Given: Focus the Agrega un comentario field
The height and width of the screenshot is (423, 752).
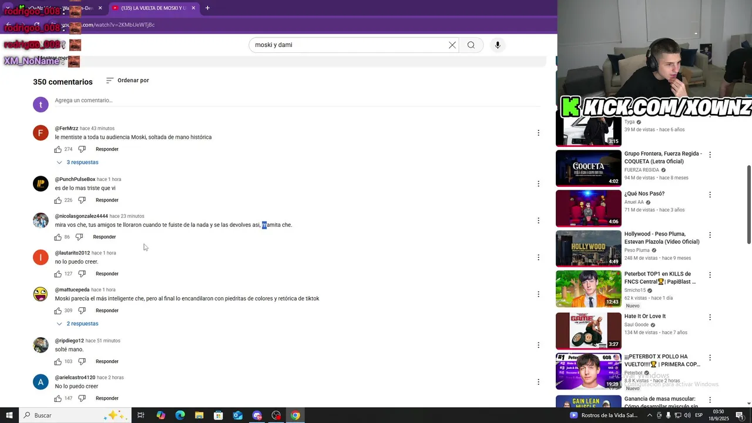Looking at the screenshot, I should 297,100.
